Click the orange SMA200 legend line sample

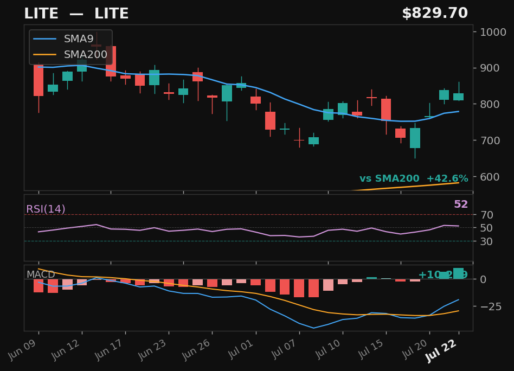click(45, 55)
